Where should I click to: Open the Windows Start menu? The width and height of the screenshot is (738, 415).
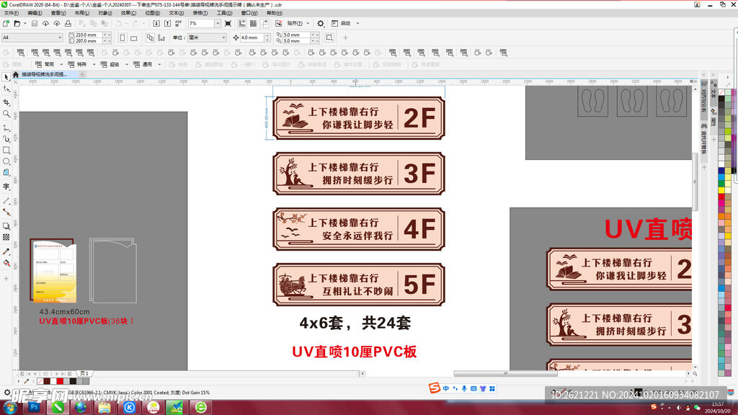[x=9, y=407]
